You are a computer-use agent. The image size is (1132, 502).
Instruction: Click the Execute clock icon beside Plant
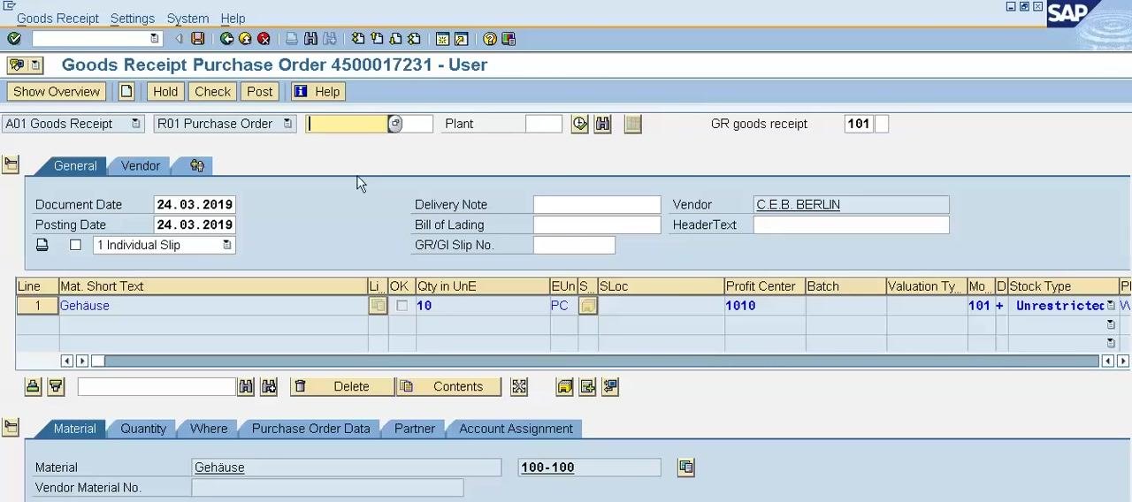click(579, 125)
